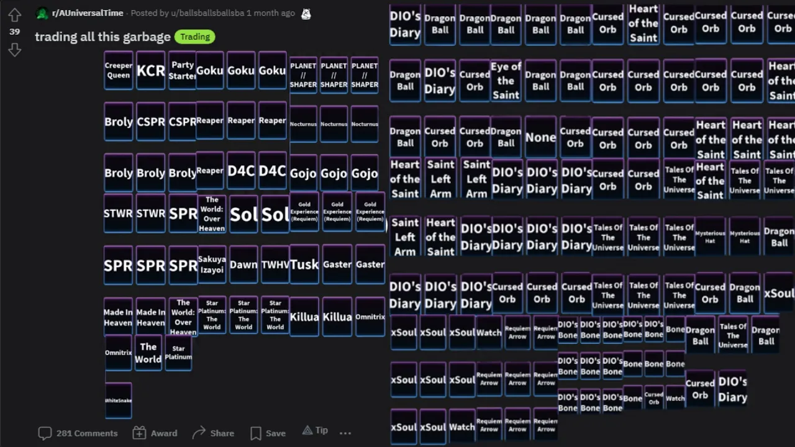Viewport: 795px width, 447px height.
Task: Open the more options ellipsis menu
Action: (x=345, y=433)
